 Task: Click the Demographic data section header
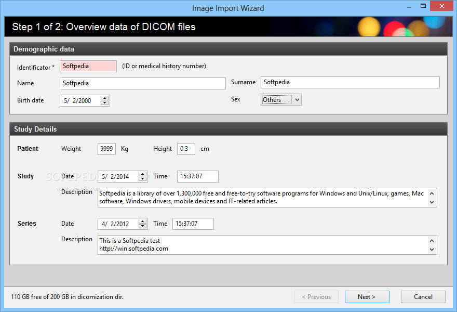(228, 49)
